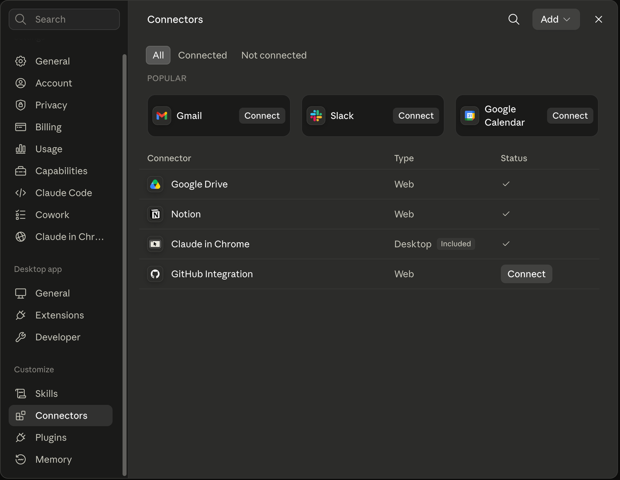Open the Usage settings page
The height and width of the screenshot is (480, 620).
click(60, 149)
